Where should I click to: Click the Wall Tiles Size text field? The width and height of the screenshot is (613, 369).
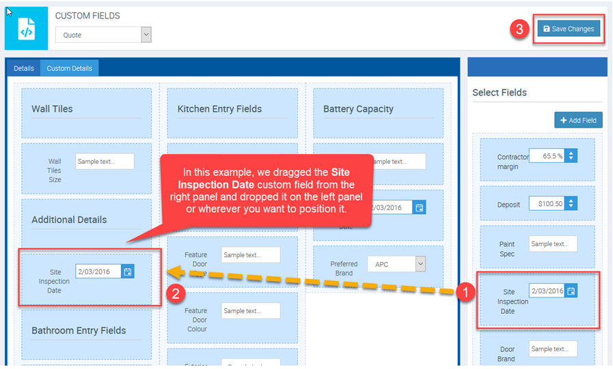(x=105, y=162)
